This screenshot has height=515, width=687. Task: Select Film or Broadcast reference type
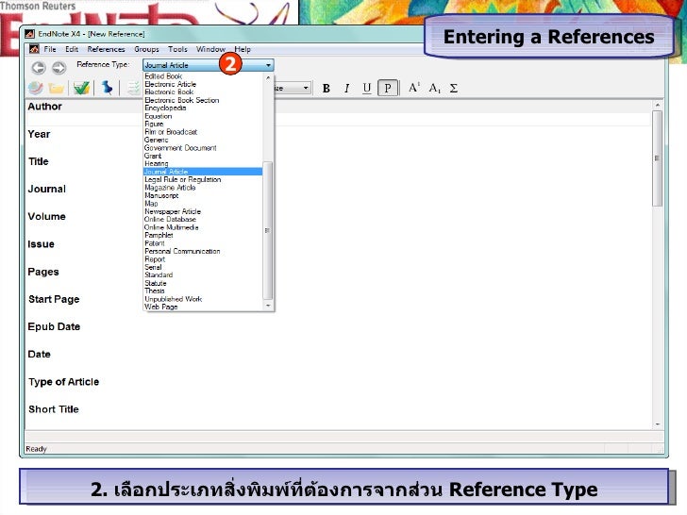tap(171, 132)
